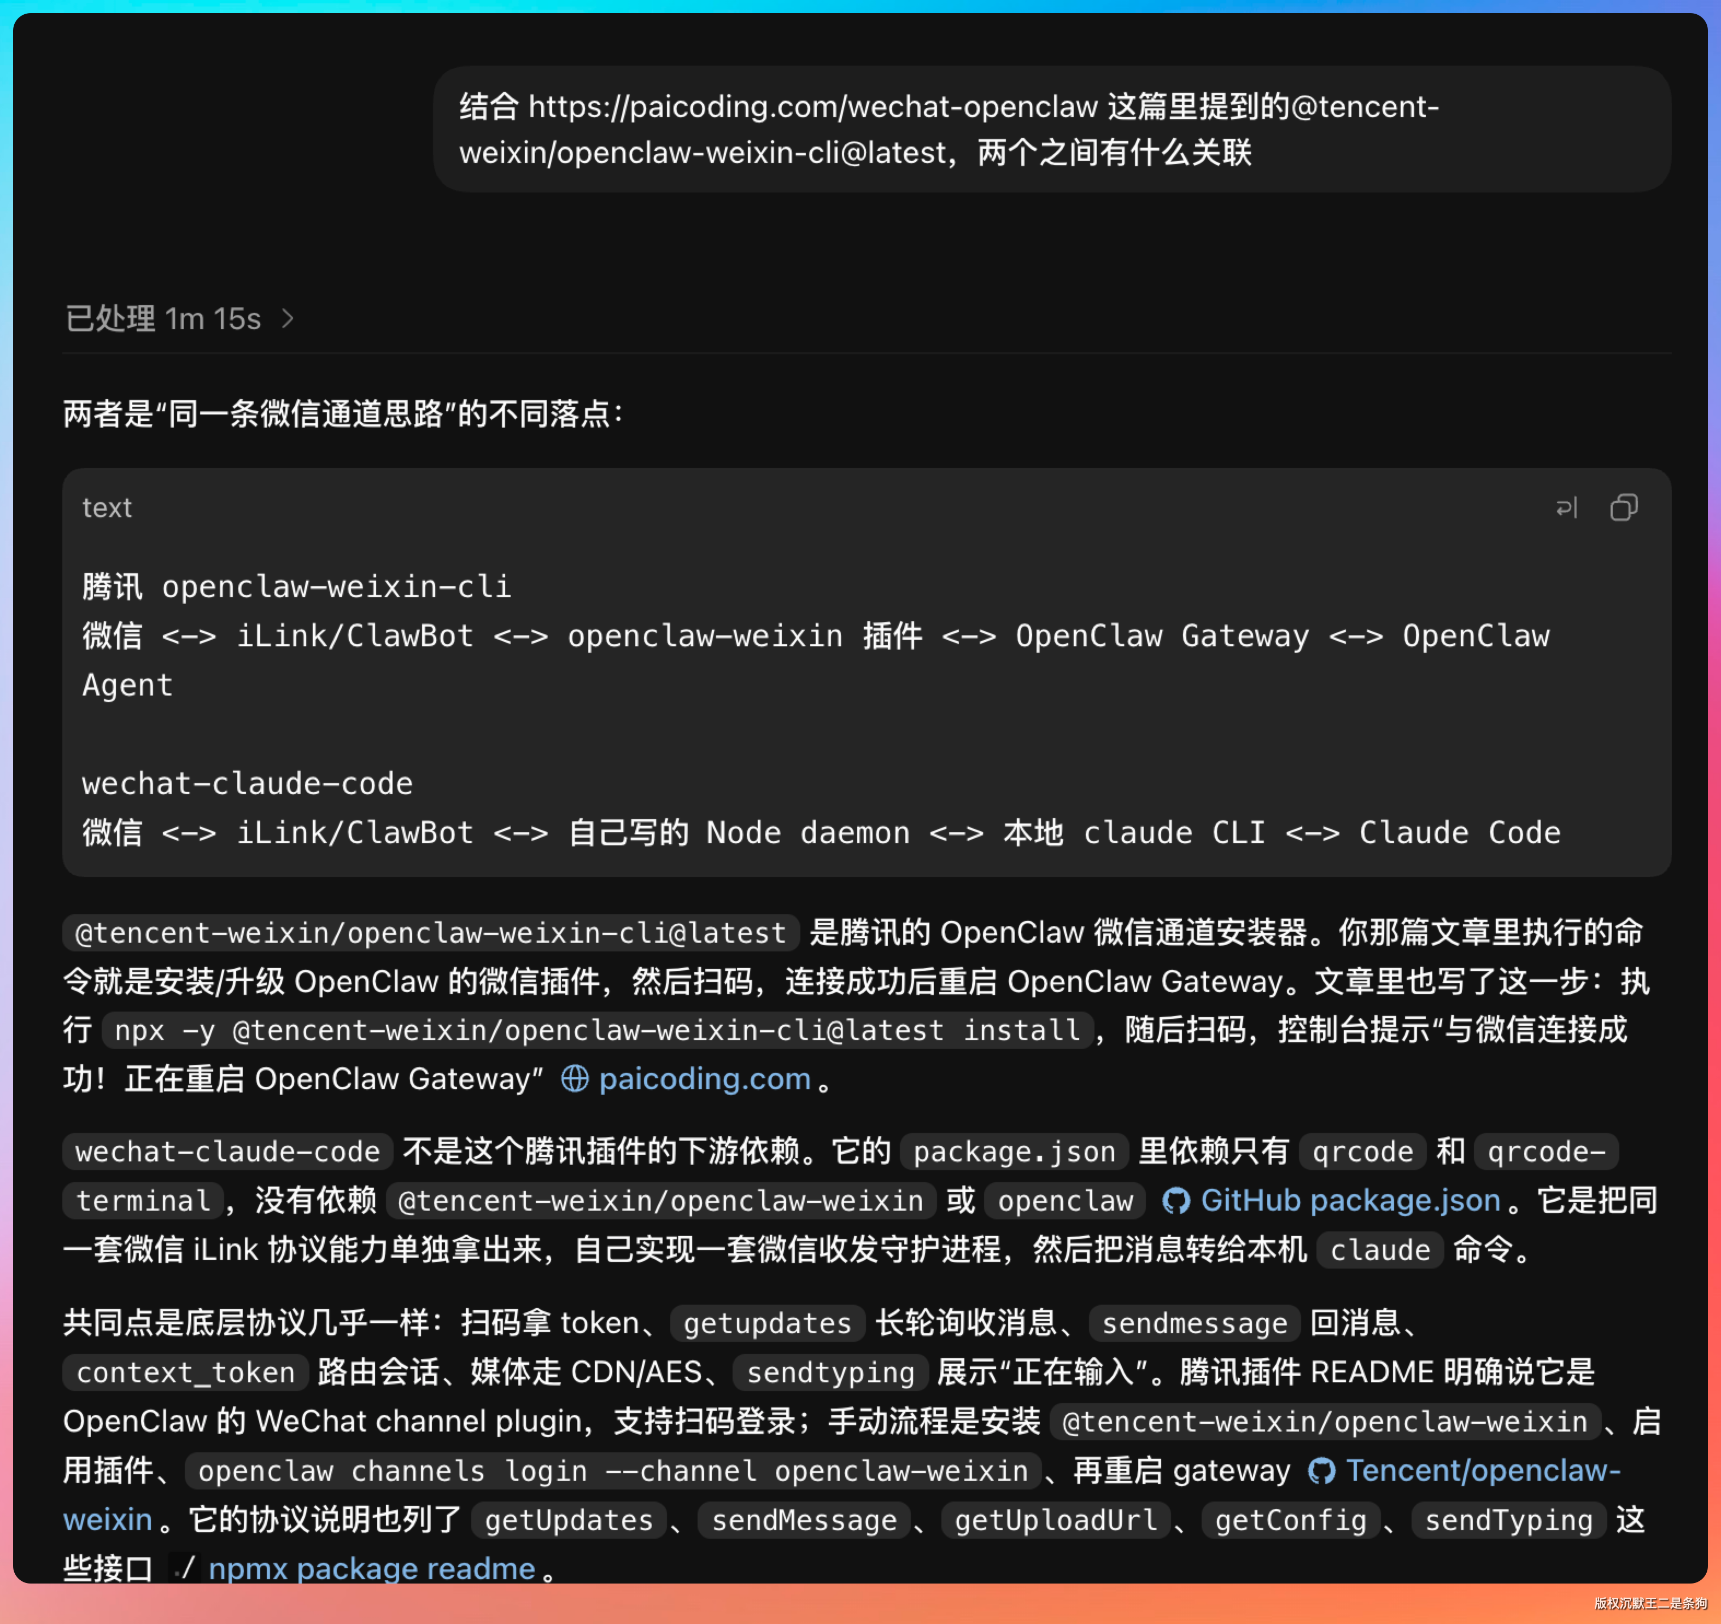
Task: Click the "text" language label of the code block
Action: click(x=107, y=508)
